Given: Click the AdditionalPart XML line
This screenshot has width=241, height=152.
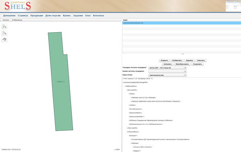Looking at the screenshot, I should (x=131, y=86).
